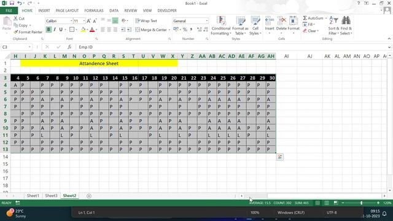This screenshot has width=393, height=221.
Task: Expand the Name Box dropdown
Action: (29, 47)
